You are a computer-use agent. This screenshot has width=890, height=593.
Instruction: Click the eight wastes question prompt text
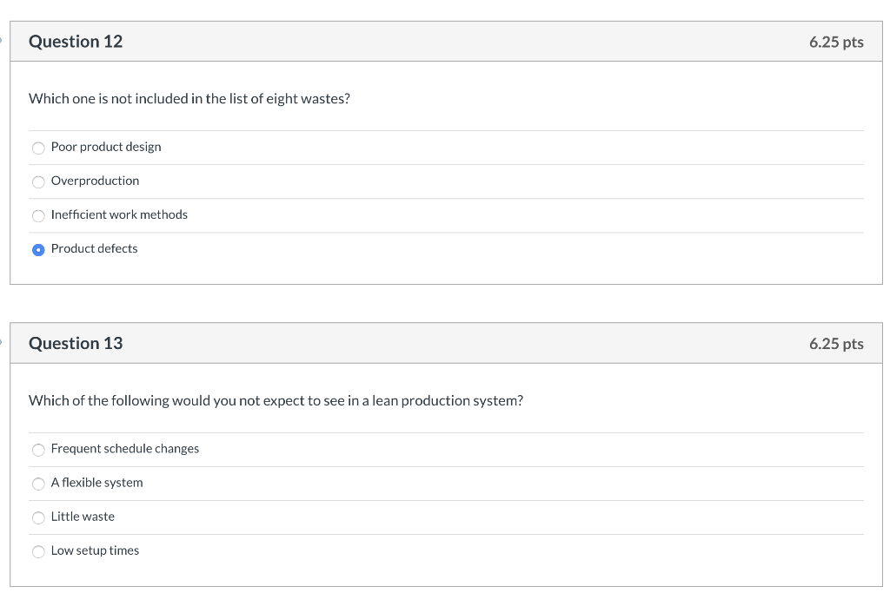(188, 98)
